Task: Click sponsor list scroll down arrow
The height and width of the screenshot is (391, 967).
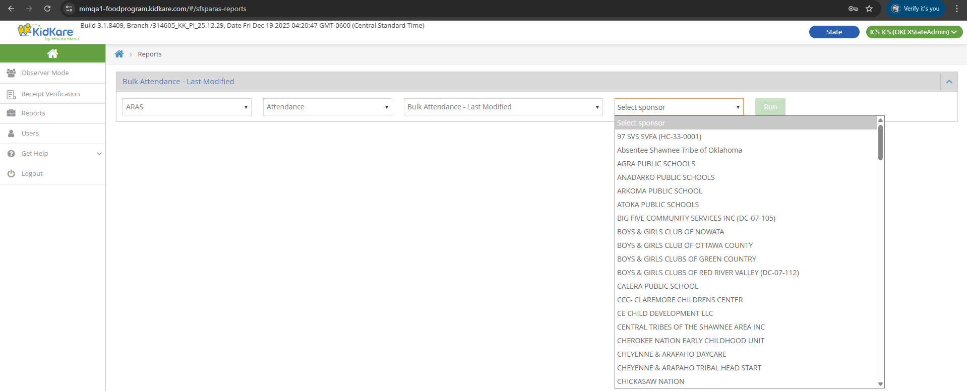Action: tap(880, 384)
